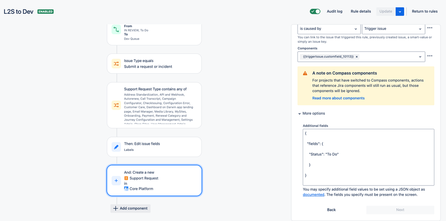This screenshot has height=221, width=446.
Task: Select the Issue Type equals condition card
Action: tap(154, 64)
